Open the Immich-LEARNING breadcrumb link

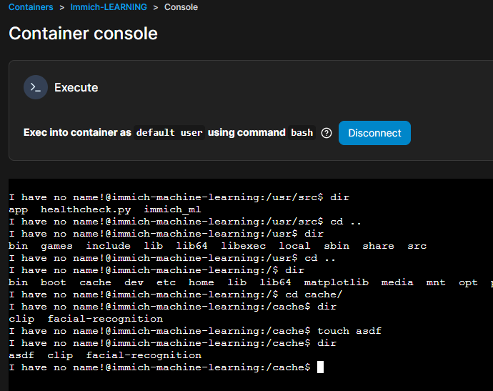coord(109,7)
